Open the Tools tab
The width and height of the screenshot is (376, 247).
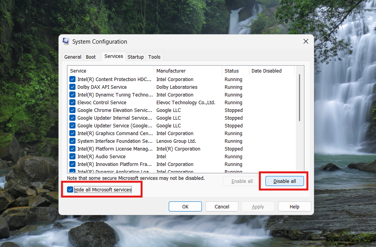(x=154, y=57)
